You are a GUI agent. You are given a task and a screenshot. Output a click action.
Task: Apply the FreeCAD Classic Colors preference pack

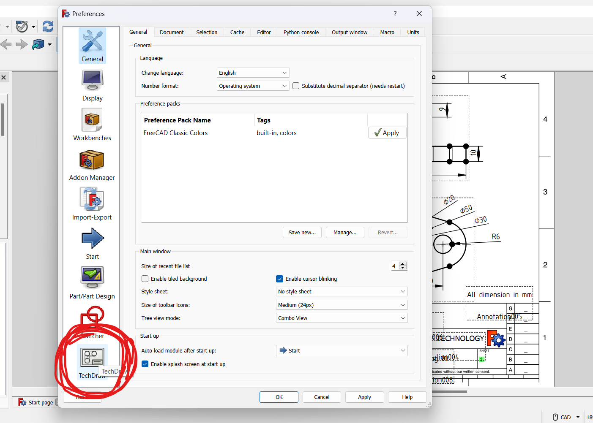pos(387,132)
